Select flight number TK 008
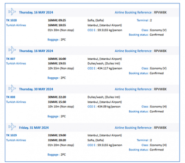 pyautogui.click(x=11, y=97)
